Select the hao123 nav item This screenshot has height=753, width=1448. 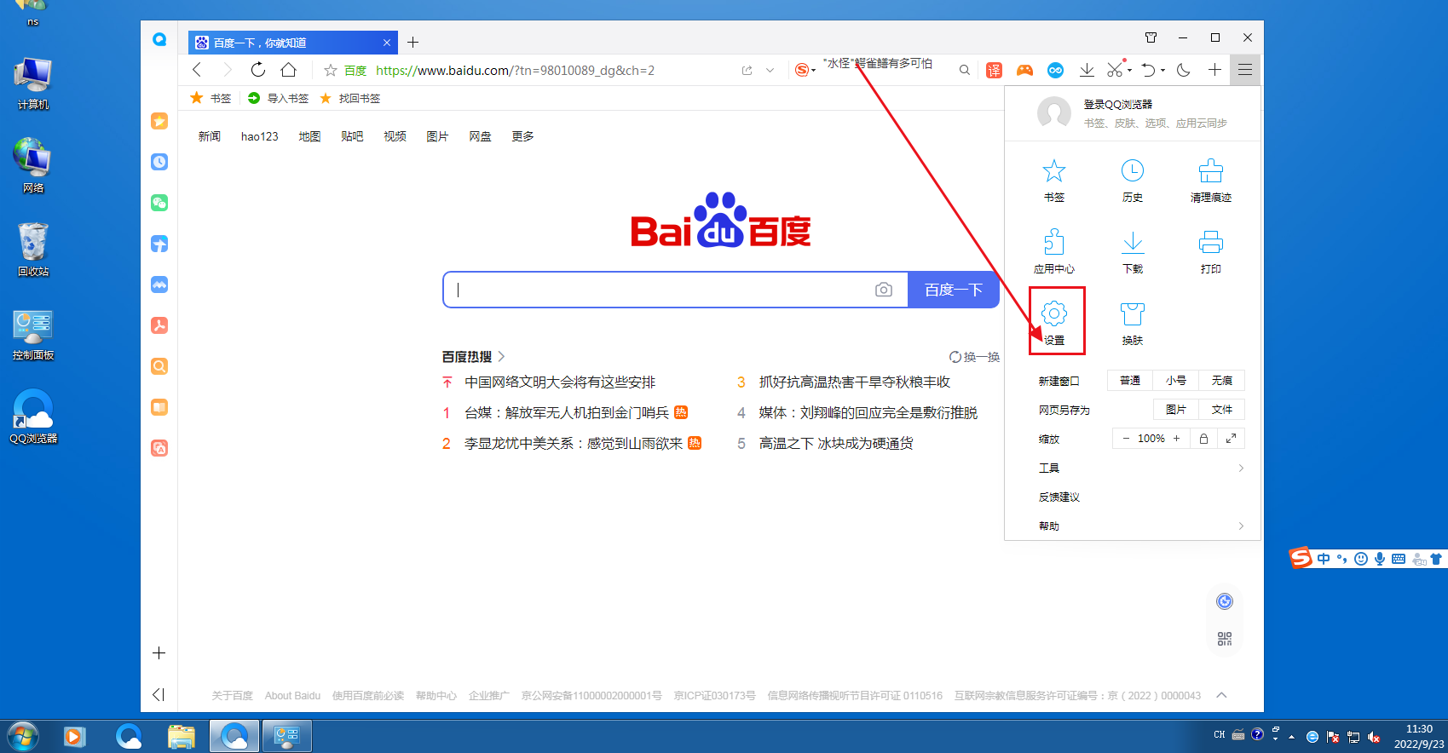[x=260, y=136]
